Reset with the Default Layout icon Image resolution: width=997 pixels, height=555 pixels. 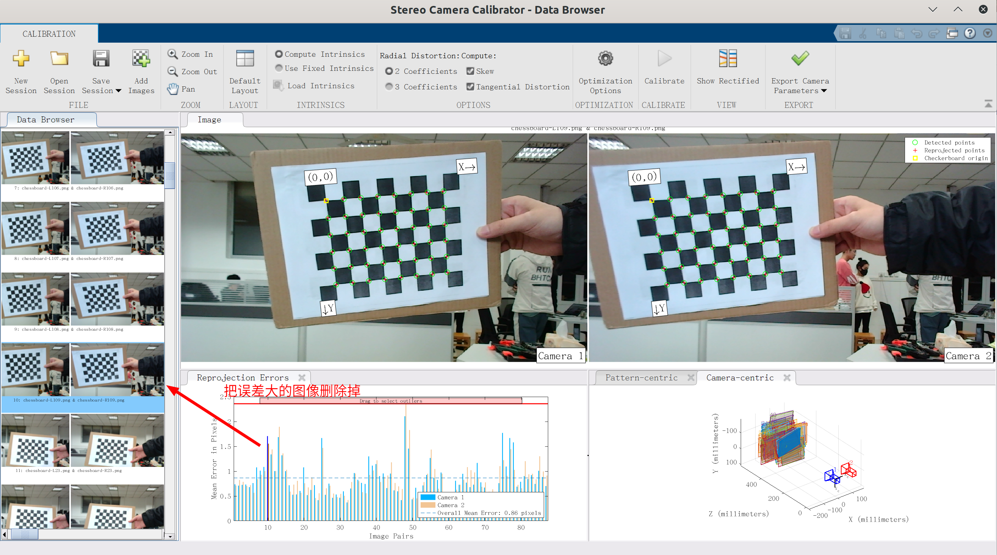click(x=244, y=59)
